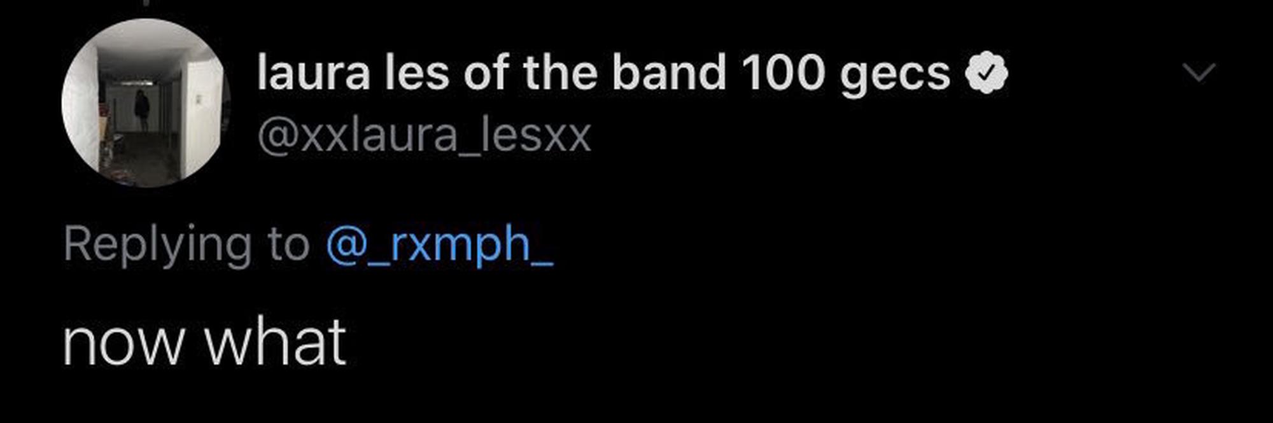Open laura les's profile picture
1273x423 pixels.
click(x=146, y=103)
